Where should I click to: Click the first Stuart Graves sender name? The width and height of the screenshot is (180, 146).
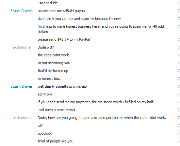(22, 11)
